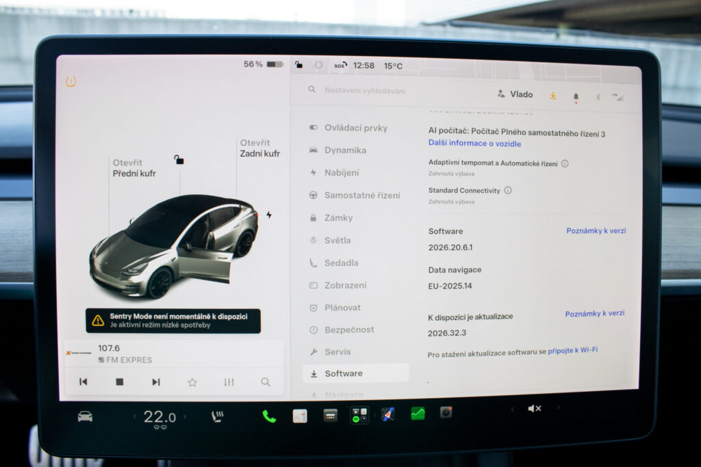Open the equalizer audio settings

click(x=229, y=382)
